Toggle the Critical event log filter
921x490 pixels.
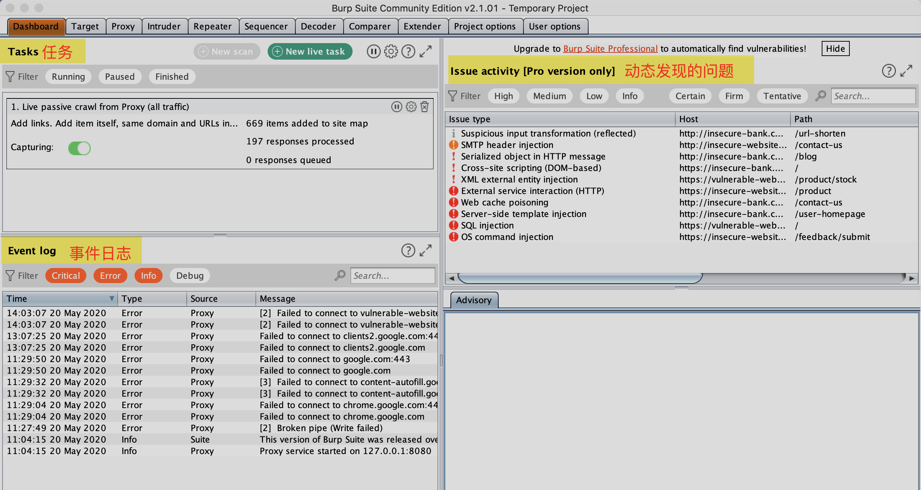click(65, 276)
